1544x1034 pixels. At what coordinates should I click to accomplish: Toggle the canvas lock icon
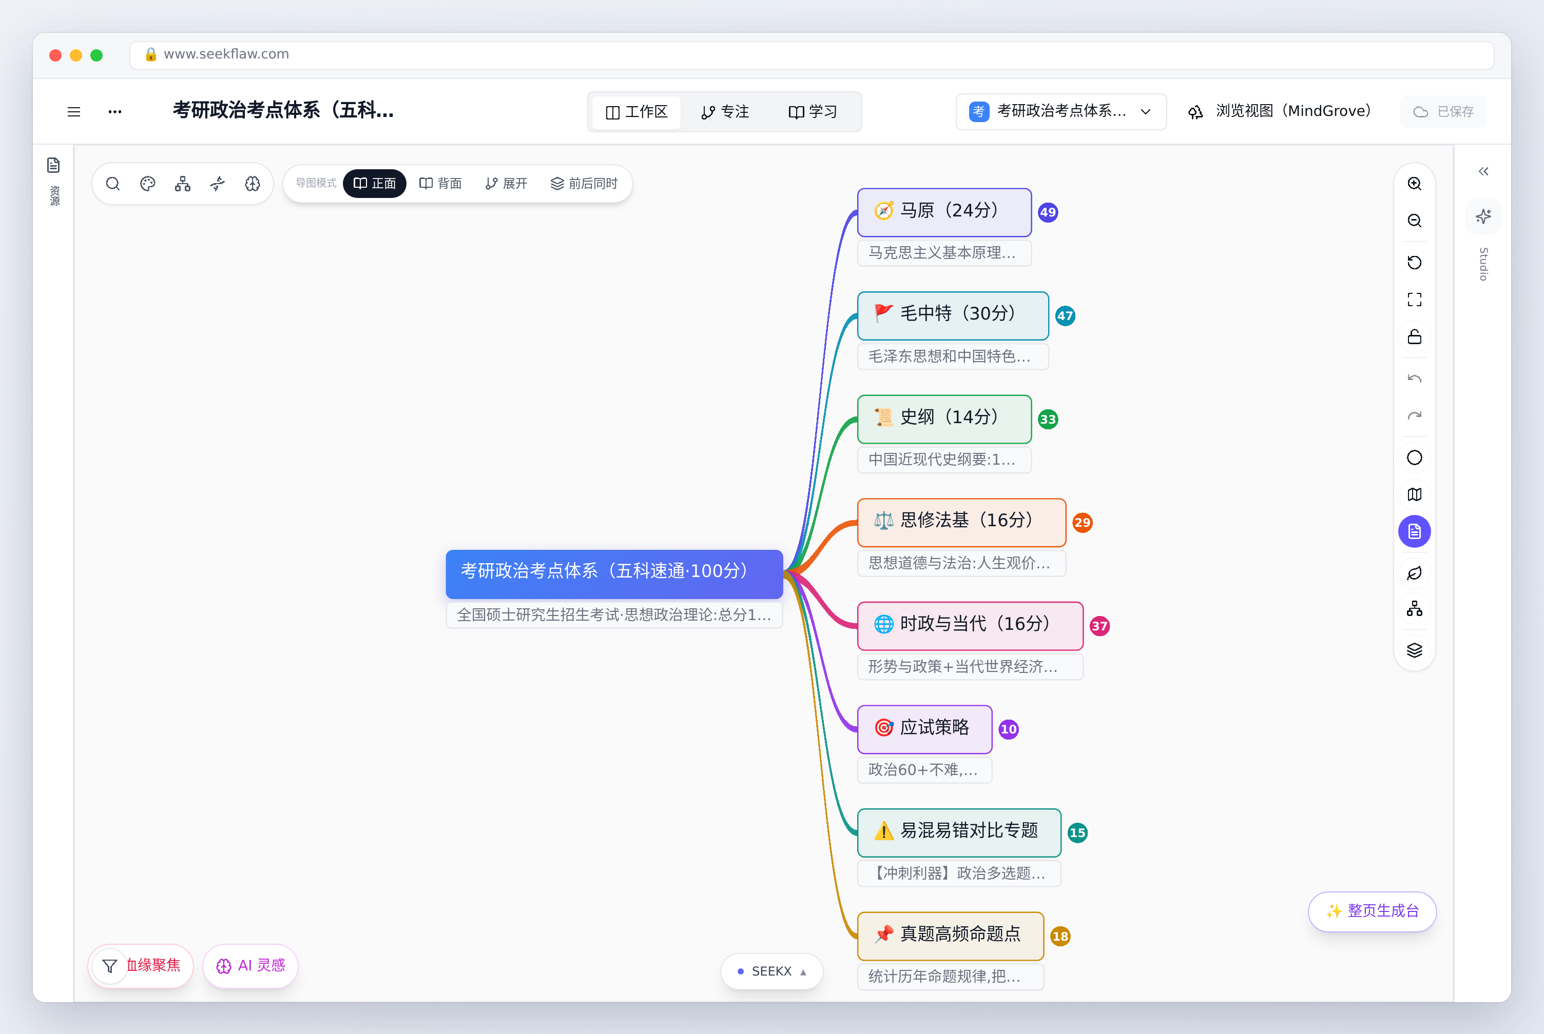(x=1414, y=337)
